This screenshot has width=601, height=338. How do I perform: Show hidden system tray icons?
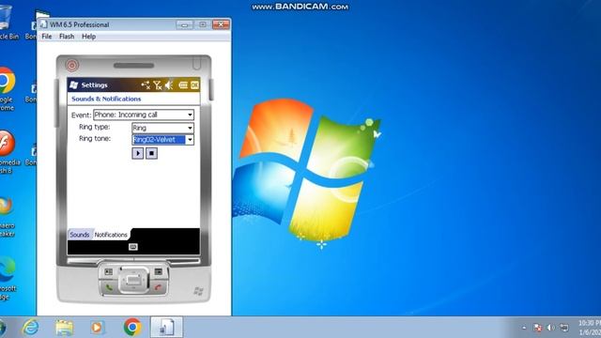[x=524, y=328]
